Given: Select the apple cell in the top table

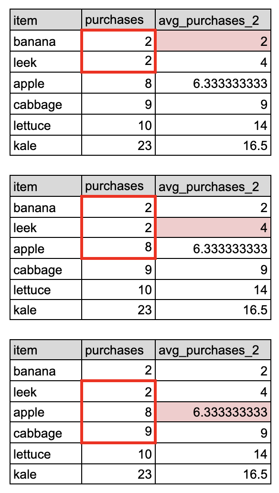Looking at the screenshot, I should click(46, 83).
